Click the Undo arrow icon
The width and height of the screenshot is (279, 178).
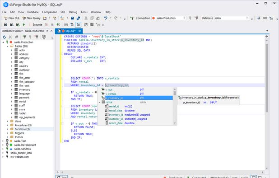coord(106,18)
